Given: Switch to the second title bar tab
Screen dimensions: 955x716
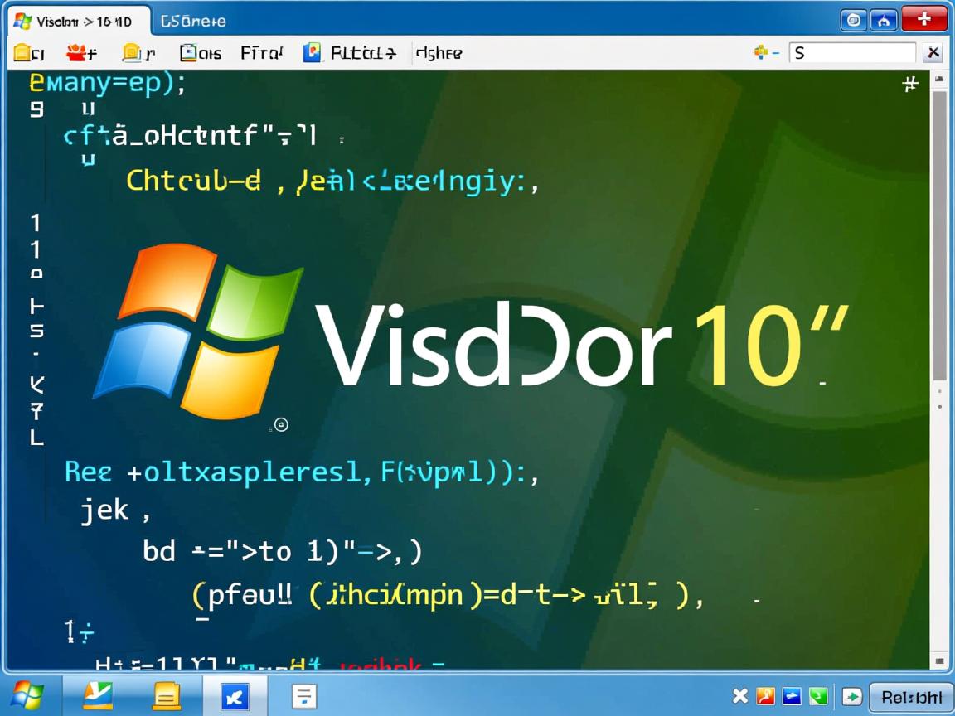Looking at the screenshot, I should [192, 21].
